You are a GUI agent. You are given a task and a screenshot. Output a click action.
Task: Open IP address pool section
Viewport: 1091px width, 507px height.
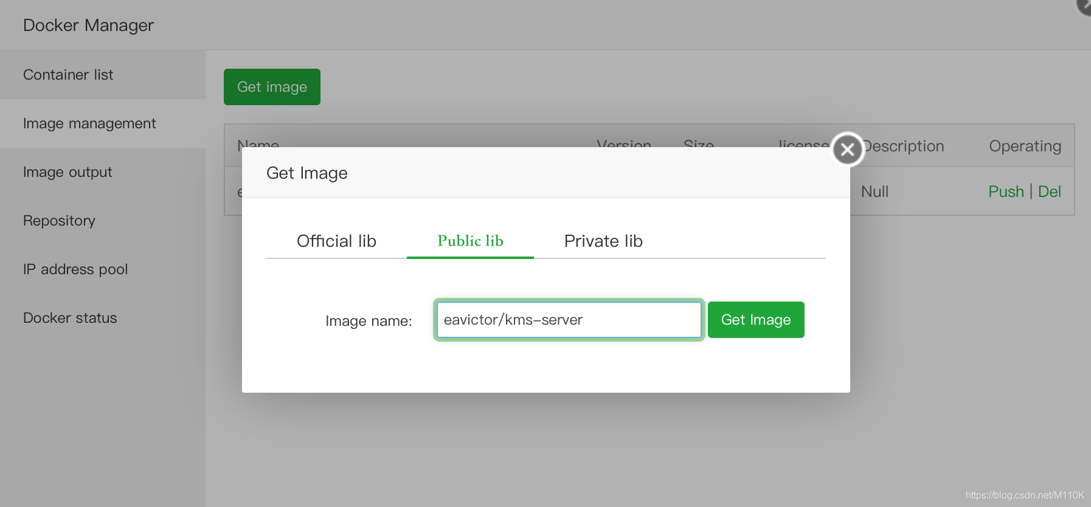[x=103, y=269]
